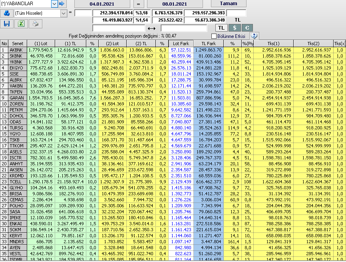Select the TTKOM stock cell
The width and height of the screenshot is (346, 262).
(18, 146)
